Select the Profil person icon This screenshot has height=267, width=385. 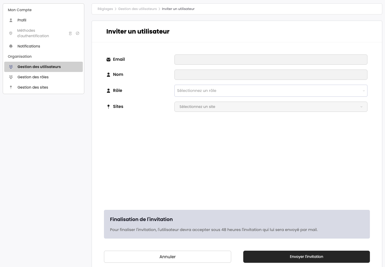[11, 20]
